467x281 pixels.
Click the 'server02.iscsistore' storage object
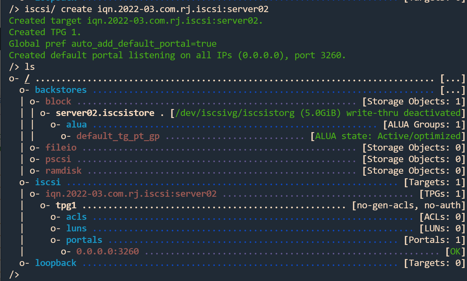105,113
